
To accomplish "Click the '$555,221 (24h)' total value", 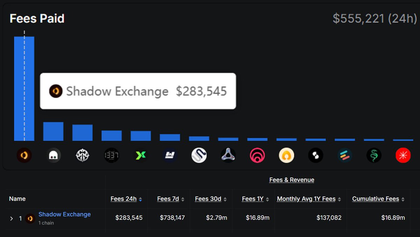I will (374, 19).
